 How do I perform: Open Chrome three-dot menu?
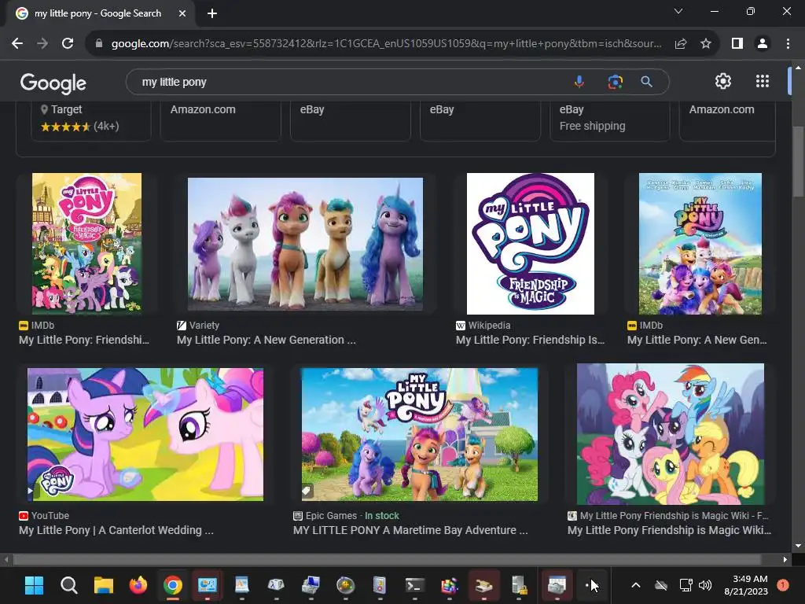tap(788, 44)
